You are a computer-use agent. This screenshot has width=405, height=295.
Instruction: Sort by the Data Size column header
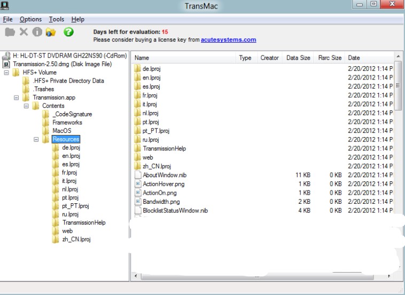[x=298, y=58]
